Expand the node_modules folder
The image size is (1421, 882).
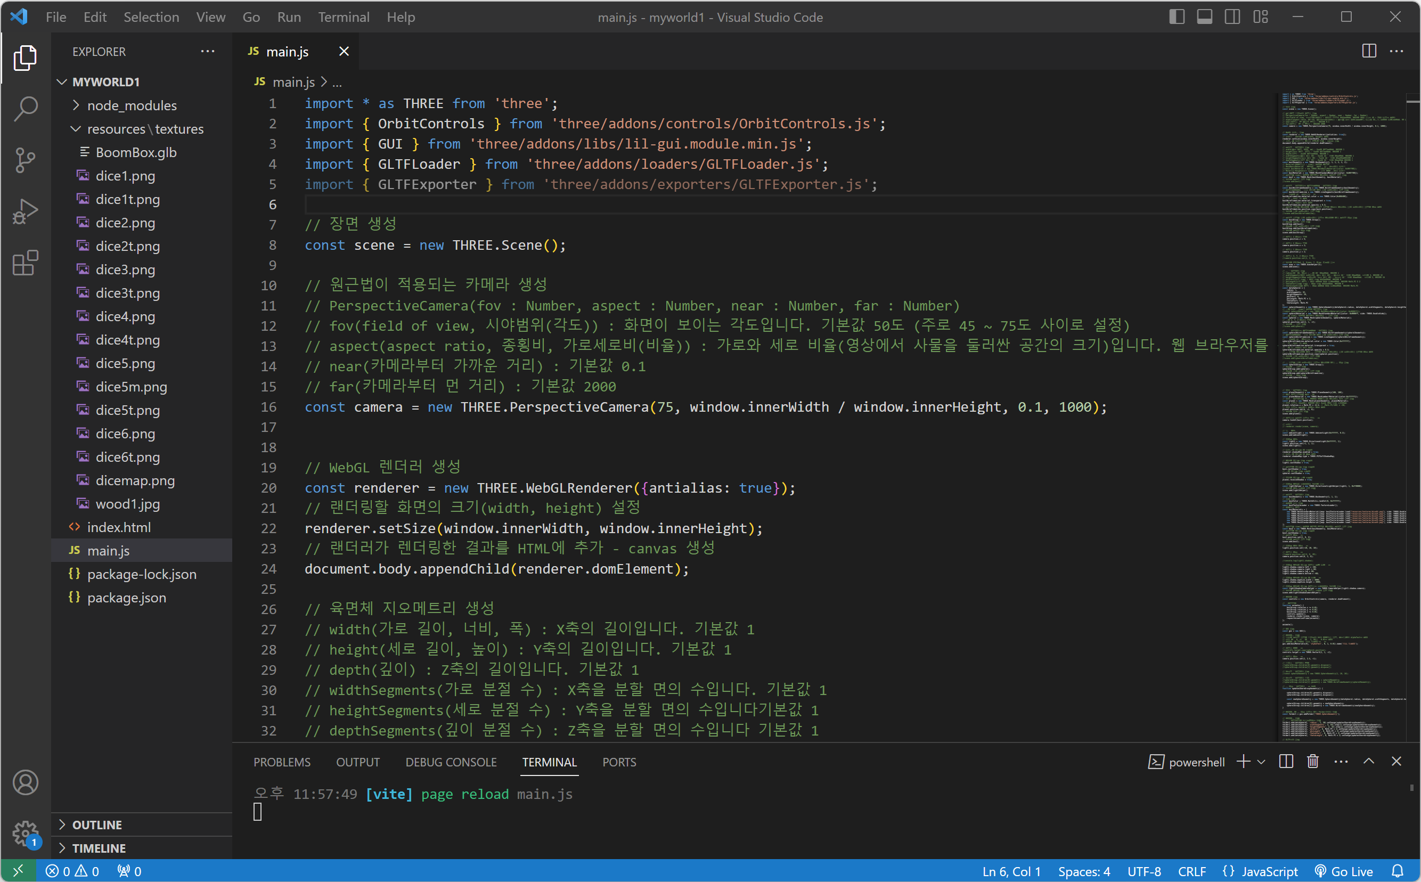point(132,105)
